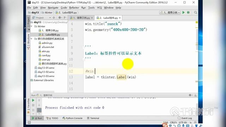Run the selected configuration from the toolbar

(184, 13)
